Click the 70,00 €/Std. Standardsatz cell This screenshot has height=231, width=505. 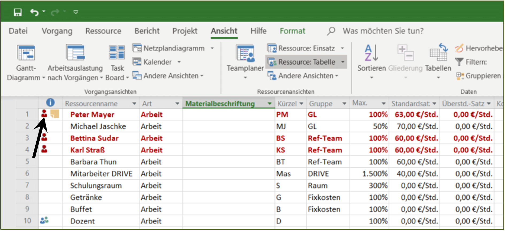[x=414, y=126]
